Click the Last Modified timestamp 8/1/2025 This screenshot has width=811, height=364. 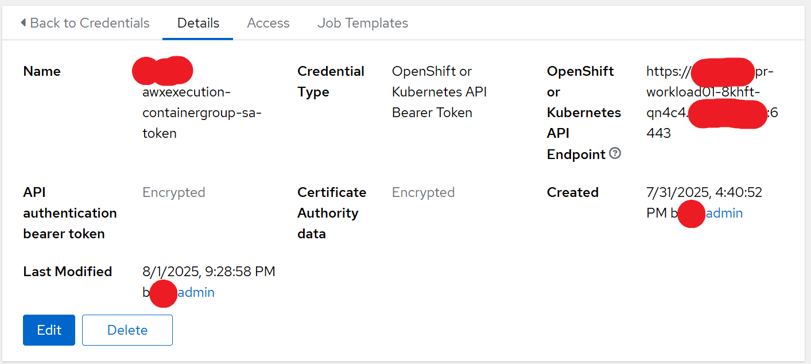pos(208,272)
